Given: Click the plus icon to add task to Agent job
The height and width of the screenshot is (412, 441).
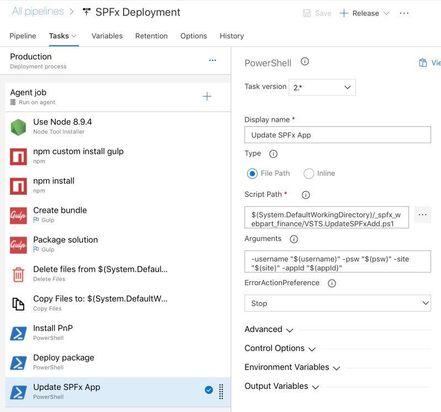Looking at the screenshot, I should [x=207, y=97].
